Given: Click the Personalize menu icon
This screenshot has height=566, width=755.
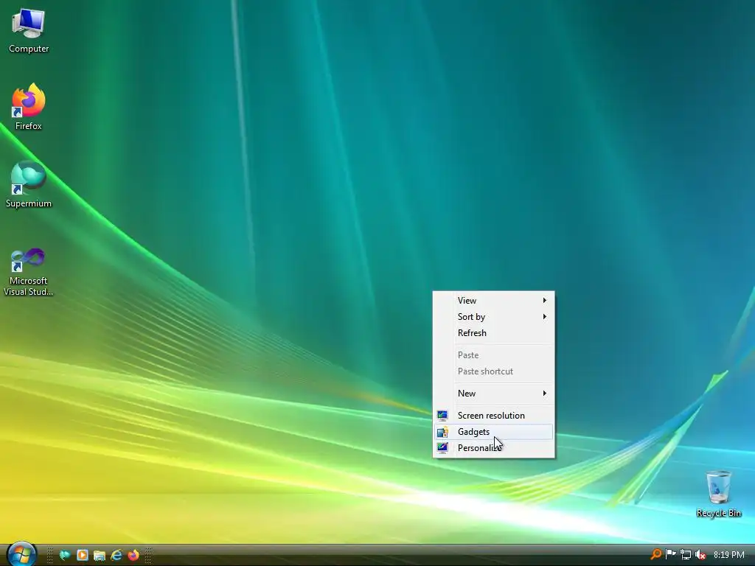Looking at the screenshot, I should point(442,448).
